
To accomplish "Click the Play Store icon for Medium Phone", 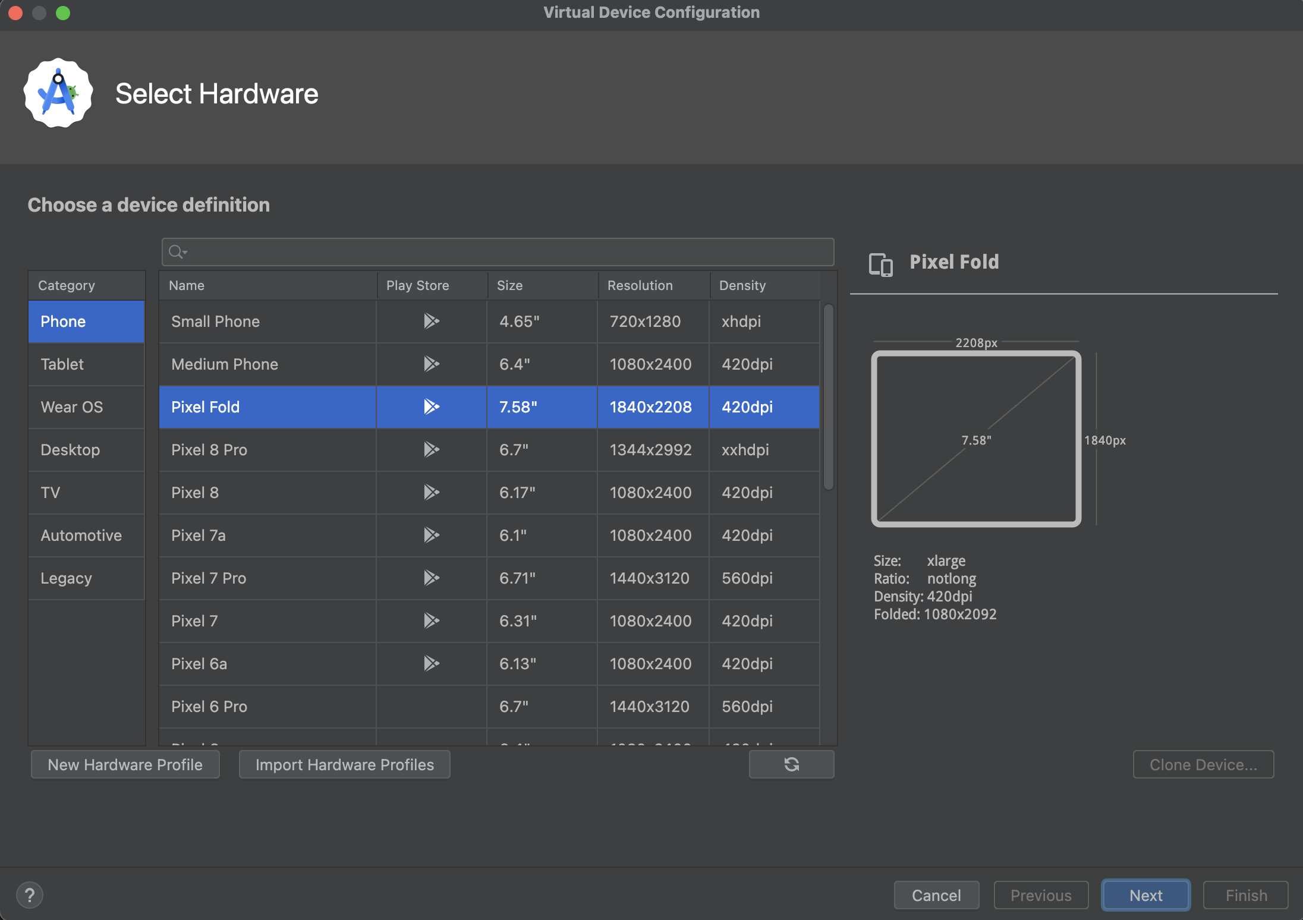I will 431,364.
